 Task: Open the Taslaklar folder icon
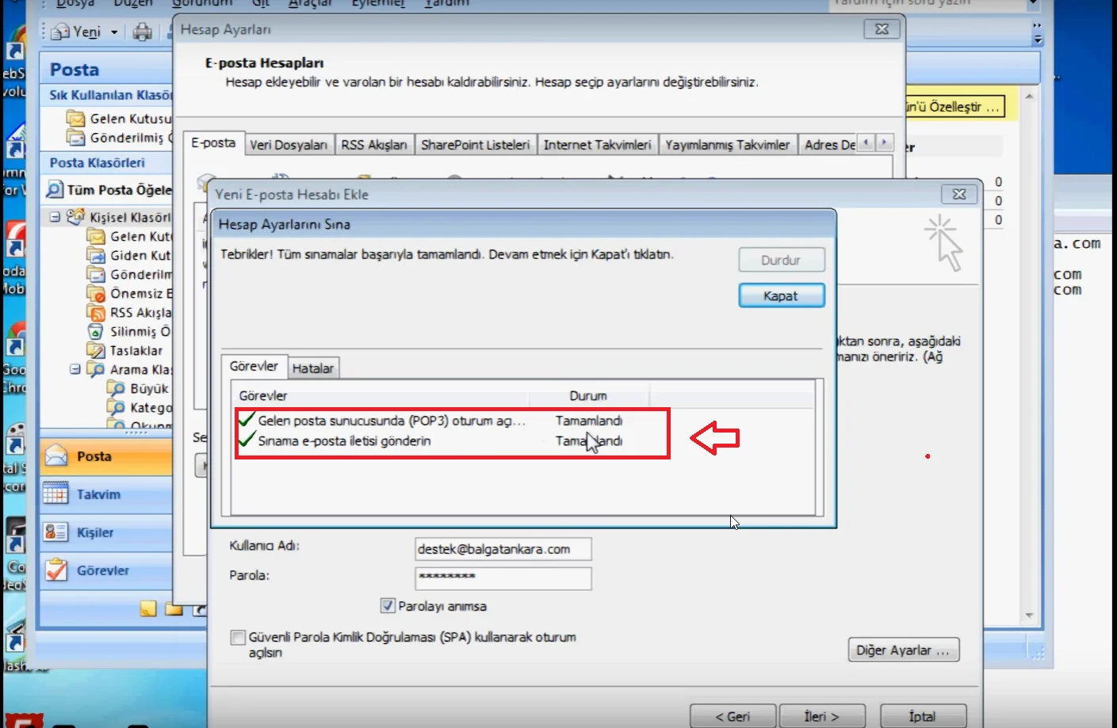pyautogui.click(x=96, y=351)
